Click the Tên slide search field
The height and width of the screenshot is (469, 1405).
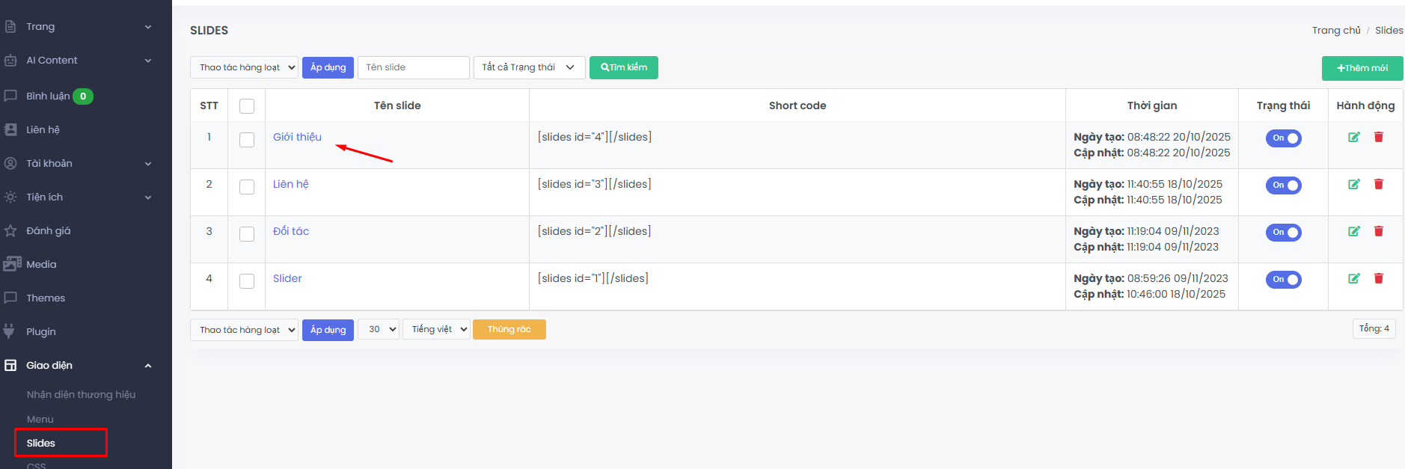click(413, 67)
